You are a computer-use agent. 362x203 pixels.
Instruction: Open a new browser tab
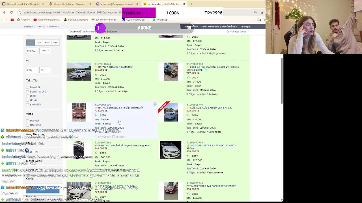[191, 4]
